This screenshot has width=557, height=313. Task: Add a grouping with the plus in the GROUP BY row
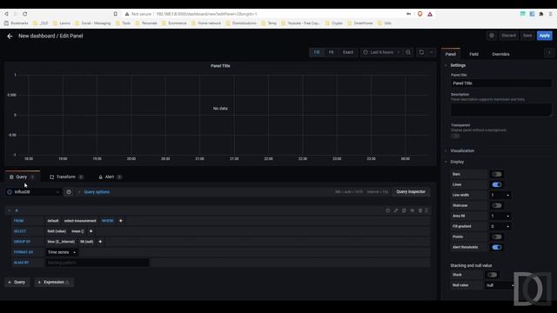(100, 242)
